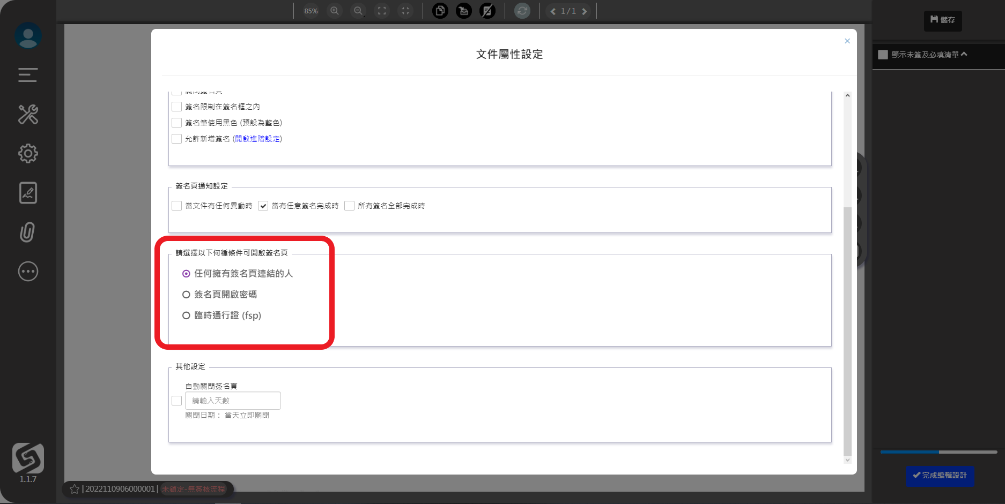Viewport: 1005px width, 504px height.
Task: Click the paperclip attachment icon
Action: (x=28, y=232)
